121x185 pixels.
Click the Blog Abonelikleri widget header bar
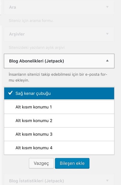tap(59, 61)
